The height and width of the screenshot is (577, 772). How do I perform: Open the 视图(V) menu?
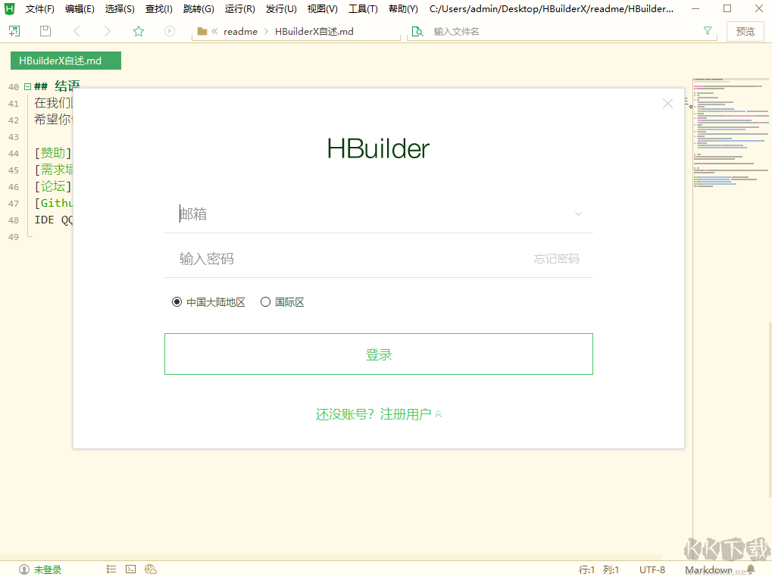pyautogui.click(x=323, y=9)
